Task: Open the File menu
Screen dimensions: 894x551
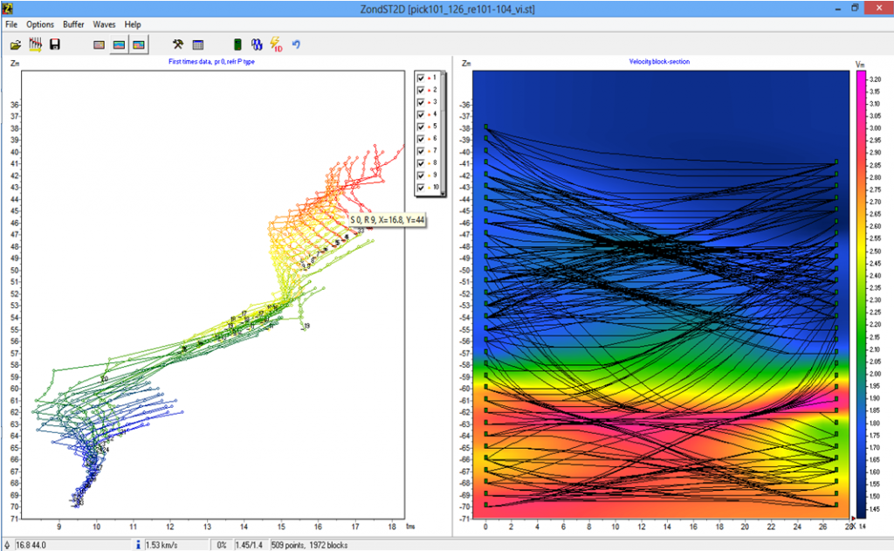Action: click(x=11, y=24)
